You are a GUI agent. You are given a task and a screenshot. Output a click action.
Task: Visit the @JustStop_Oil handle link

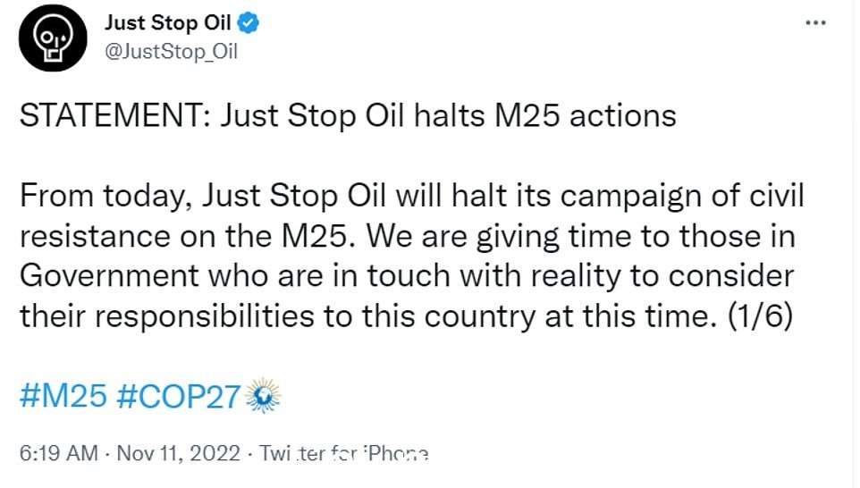point(171,52)
